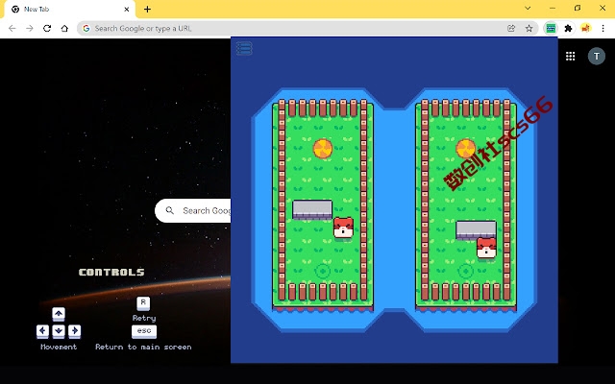The image size is (615, 384).
Task: Click the target circle in right field
Action: [x=465, y=271]
